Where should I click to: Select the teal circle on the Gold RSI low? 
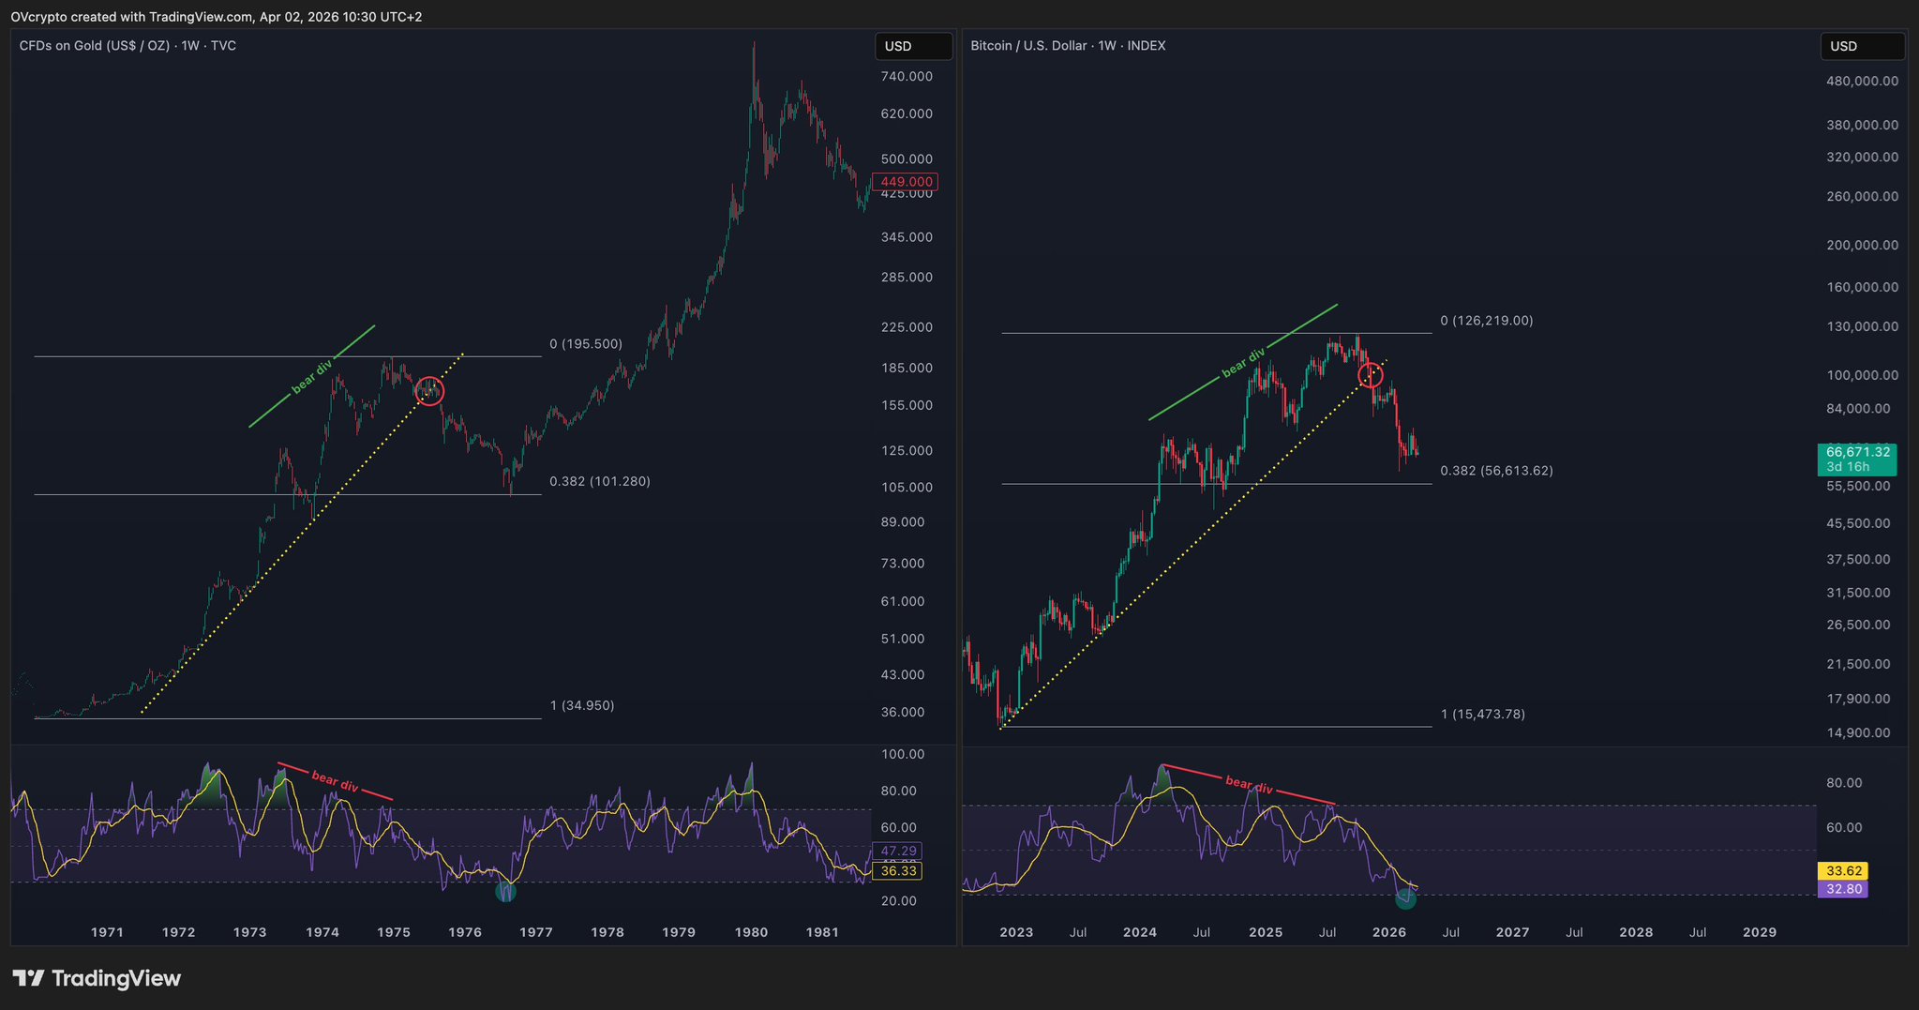click(505, 892)
